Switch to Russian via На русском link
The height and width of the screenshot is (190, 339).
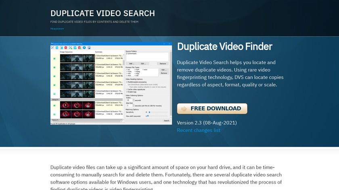click(x=57, y=29)
